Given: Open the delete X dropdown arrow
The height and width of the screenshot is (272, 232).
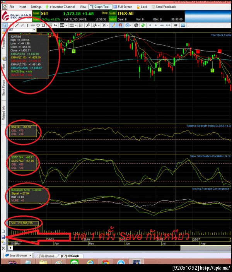Looking at the screenshot, I should coord(107,25).
